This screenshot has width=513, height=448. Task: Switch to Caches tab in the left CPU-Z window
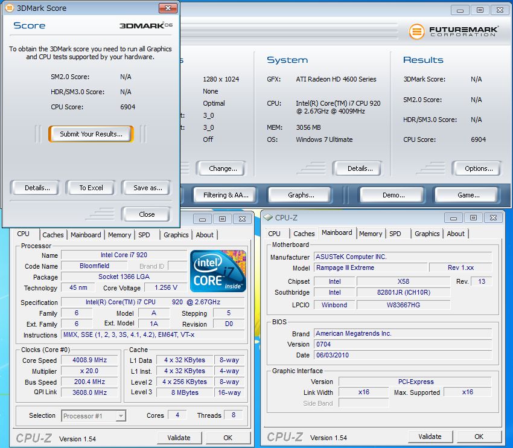coord(53,235)
